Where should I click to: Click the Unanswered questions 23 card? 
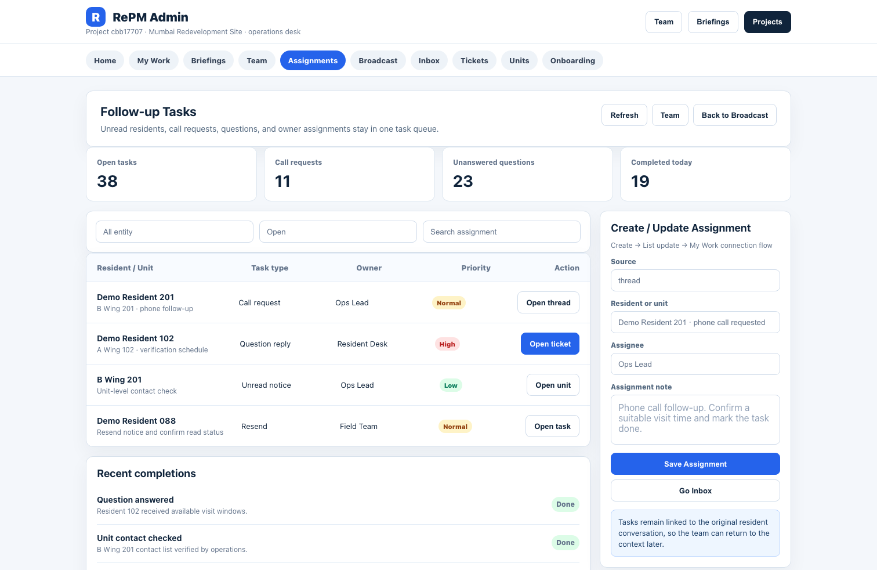[x=527, y=174]
